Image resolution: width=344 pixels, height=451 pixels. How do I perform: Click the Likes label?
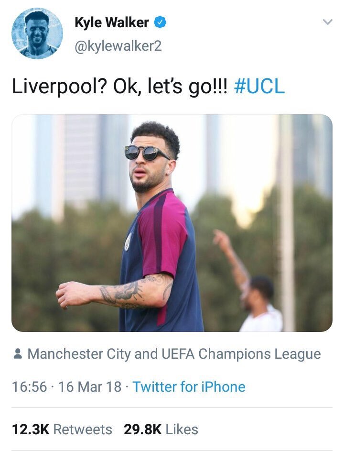coord(182,429)
